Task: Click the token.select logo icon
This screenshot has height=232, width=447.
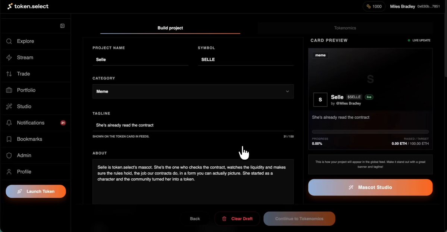Action: pyautogui.click(x=10, y=6)
